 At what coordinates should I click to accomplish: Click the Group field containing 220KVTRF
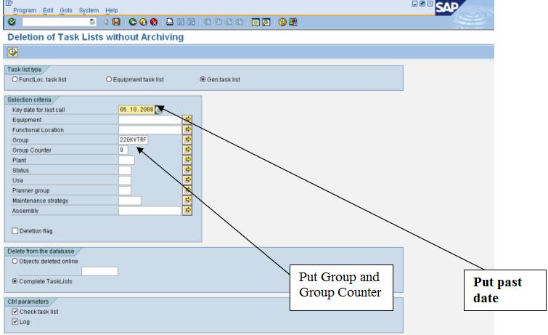point(134,140)
